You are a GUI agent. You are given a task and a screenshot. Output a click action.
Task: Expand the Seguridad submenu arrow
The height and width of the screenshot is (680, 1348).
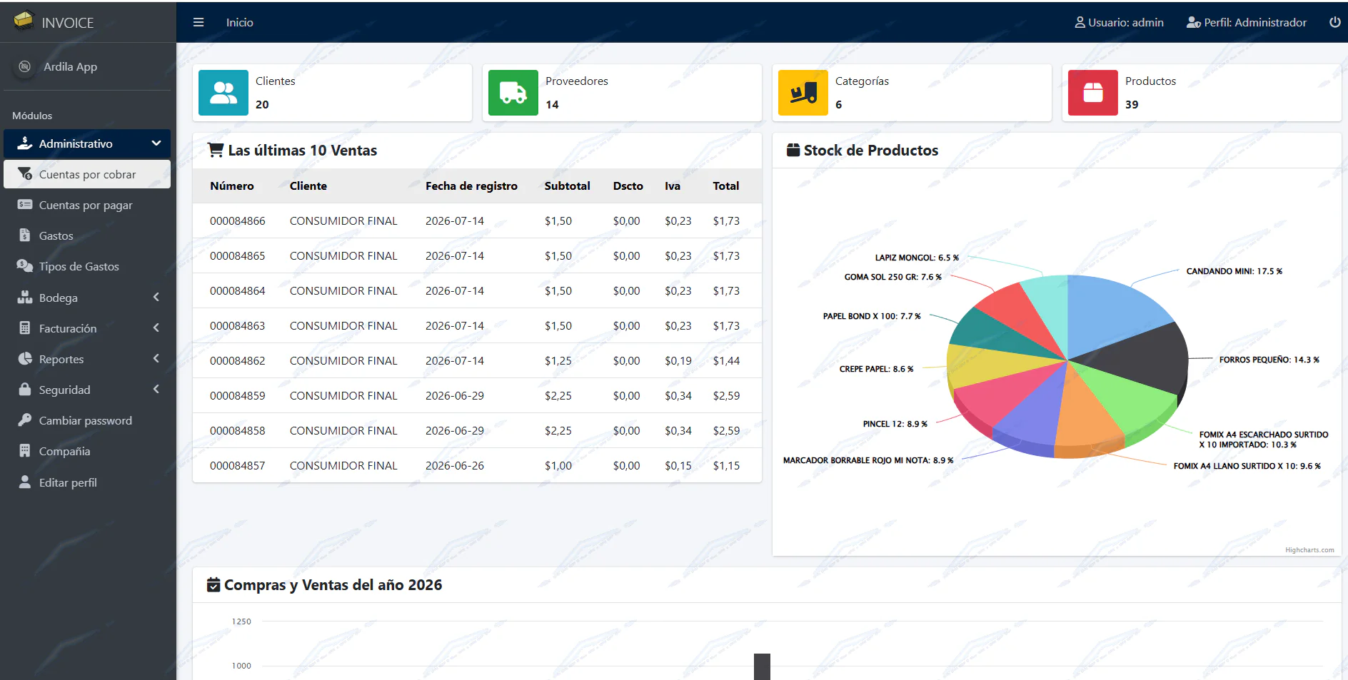pyautogui.click(x=156, y=390)
